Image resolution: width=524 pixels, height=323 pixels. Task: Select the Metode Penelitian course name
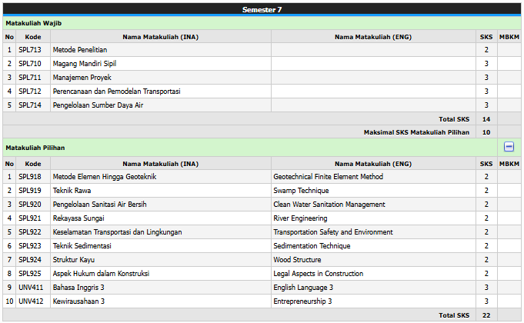(x=80, y=50)
